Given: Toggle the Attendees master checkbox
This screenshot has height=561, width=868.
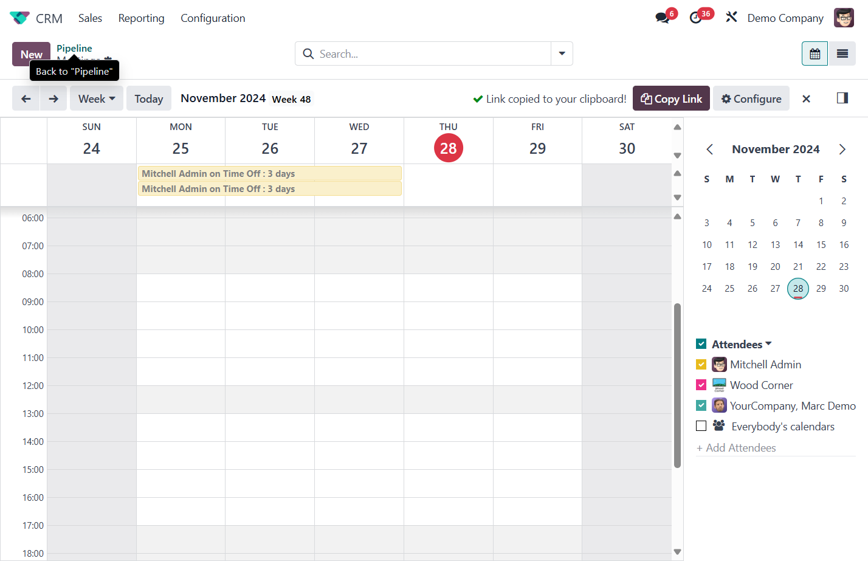Looking at the screenshot, I should pos(701,344).
